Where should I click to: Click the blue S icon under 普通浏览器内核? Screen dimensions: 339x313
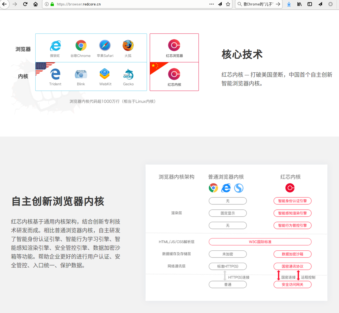[x=239, y=188]
